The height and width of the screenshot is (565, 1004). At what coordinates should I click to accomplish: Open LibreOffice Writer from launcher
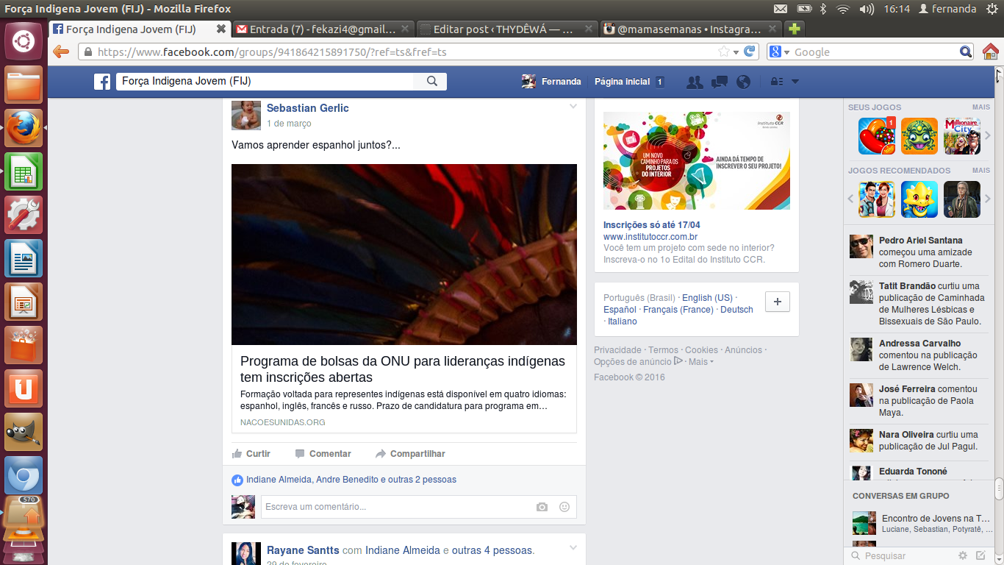[24, 258]
